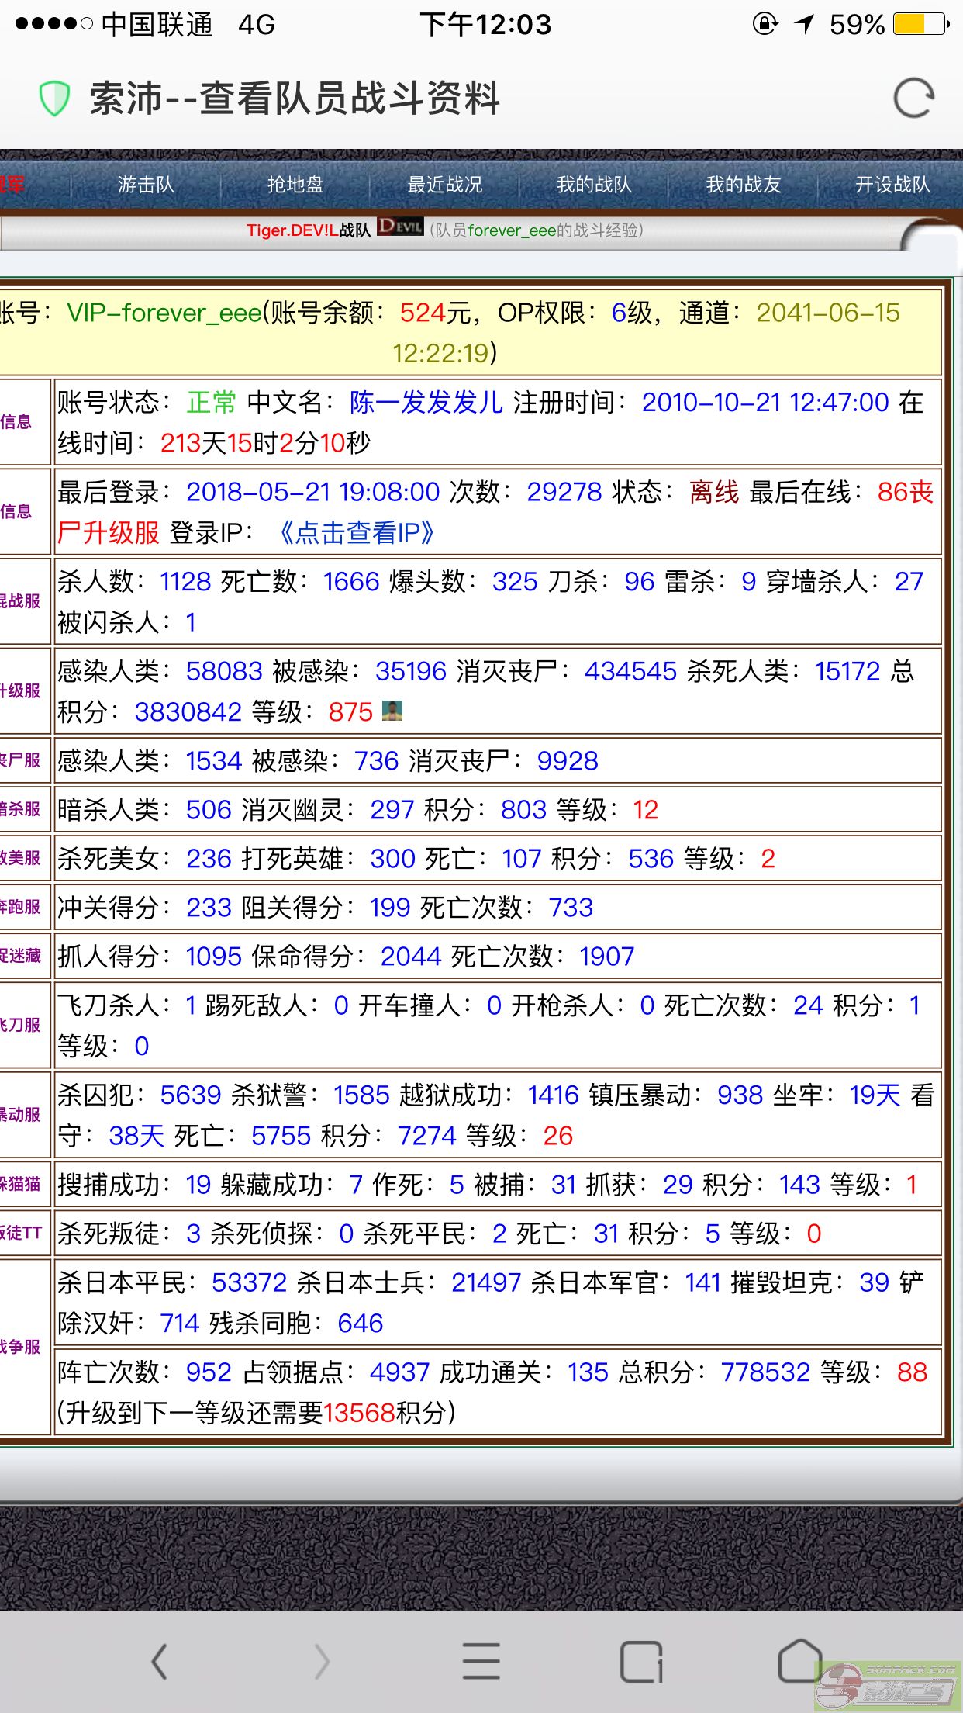Open 我的战队 tab
Screen dimensions: 963x1713
[x=594, y=184]
